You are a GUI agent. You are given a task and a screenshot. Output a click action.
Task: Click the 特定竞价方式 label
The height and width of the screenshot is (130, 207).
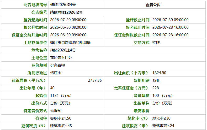(x=35, y=111)
